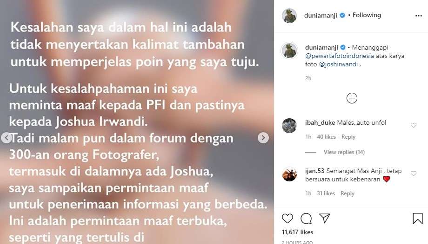Image resolution: width=428 pixels, height=244 pixels.
Task: Open the @pewartafotoindonesia mention link
Action: (x=340, y=56)
